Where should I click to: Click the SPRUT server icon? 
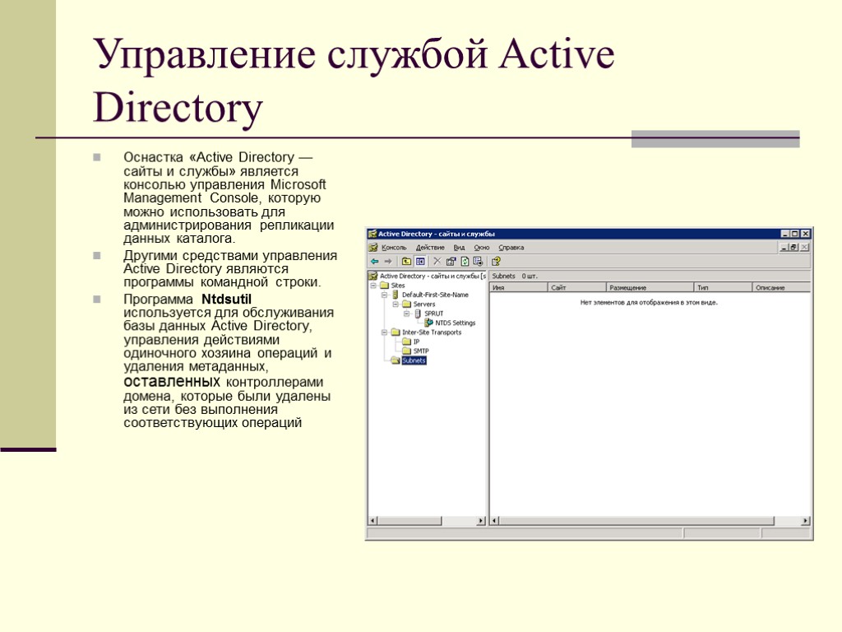pos(418,314)
